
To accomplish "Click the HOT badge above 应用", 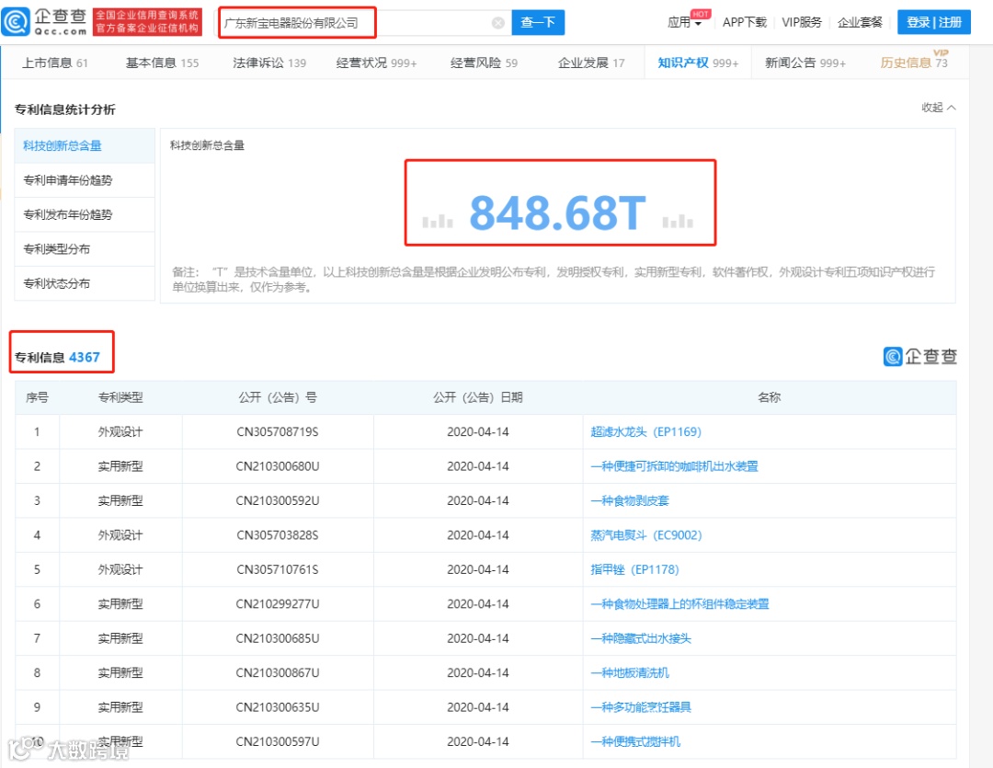I will (x=701, y=14).
